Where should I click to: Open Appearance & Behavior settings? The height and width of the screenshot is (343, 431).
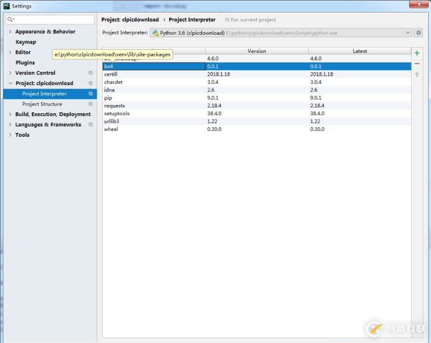45,32
